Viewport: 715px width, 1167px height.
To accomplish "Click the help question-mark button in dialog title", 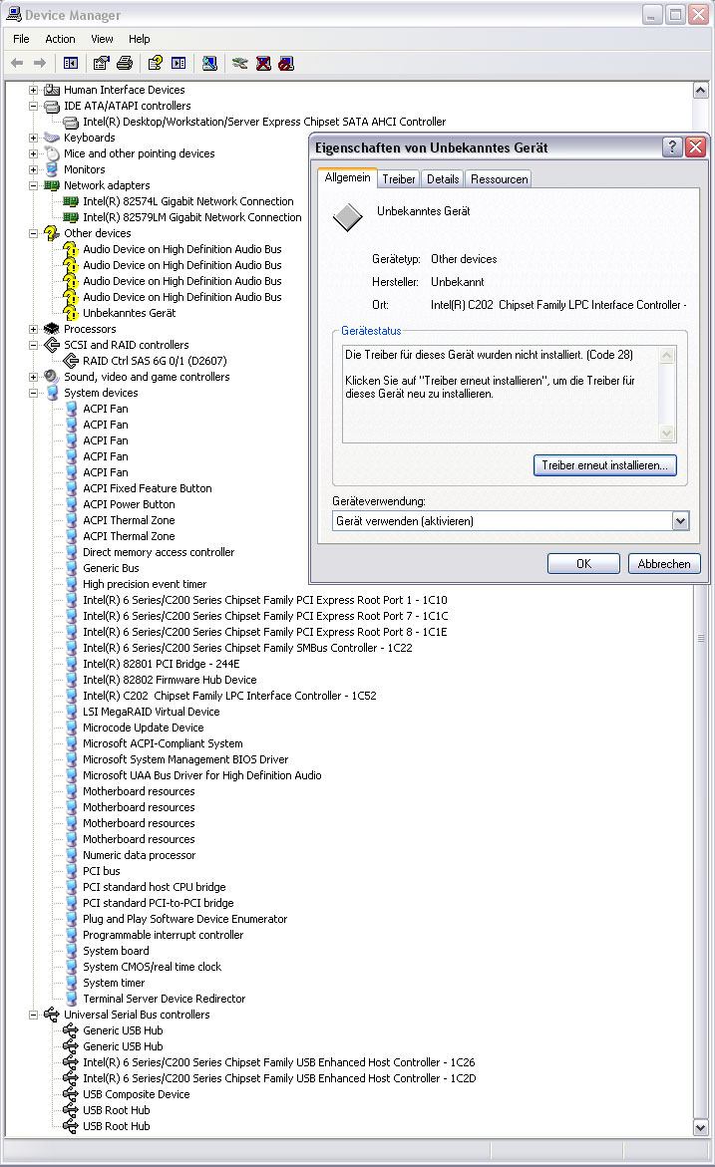I will (x=672, y=146).
